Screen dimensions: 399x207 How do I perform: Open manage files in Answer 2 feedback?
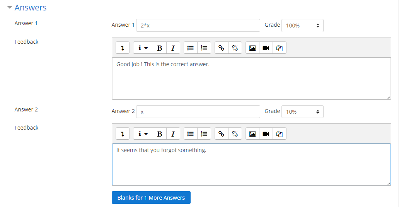point(280,134)
